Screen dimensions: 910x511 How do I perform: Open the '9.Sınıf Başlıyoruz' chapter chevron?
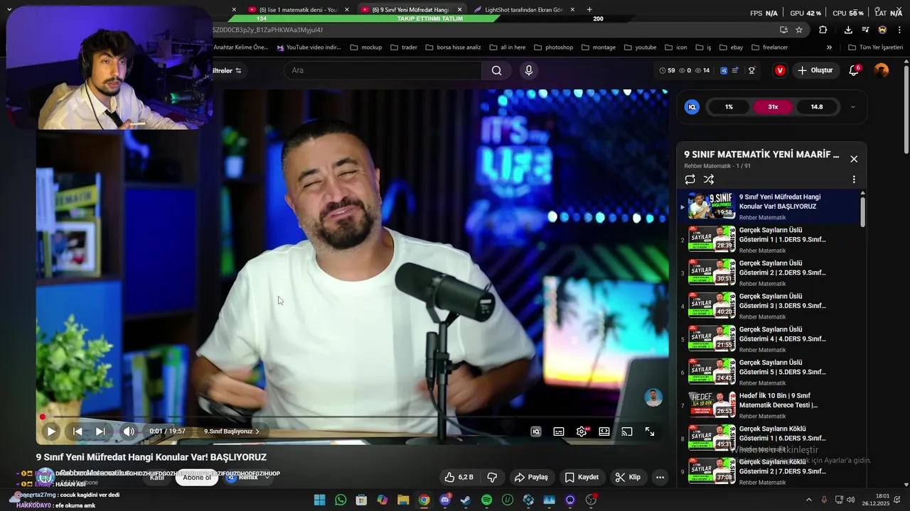tap(257, 432)
